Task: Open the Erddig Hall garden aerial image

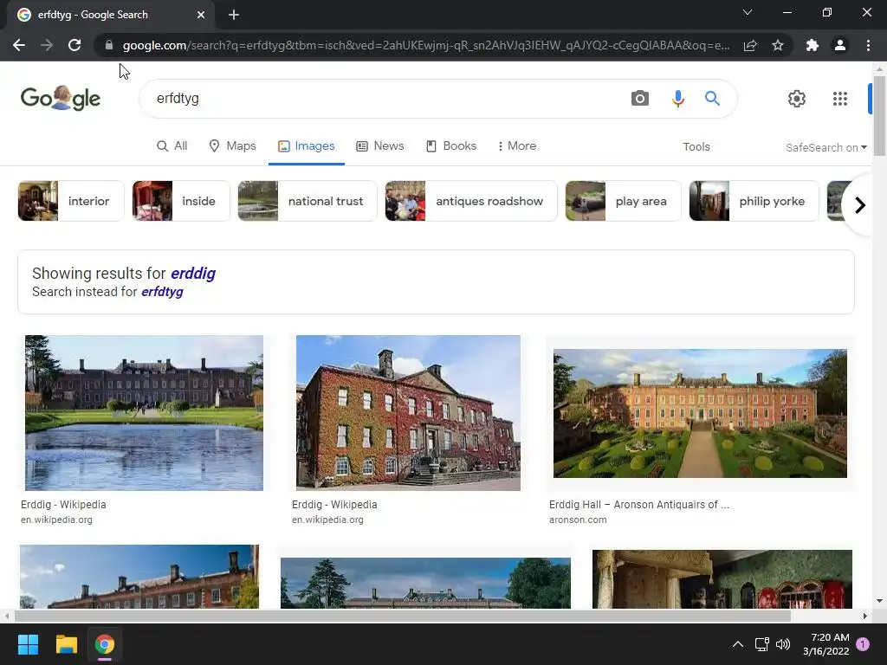Action: point(700,413)
